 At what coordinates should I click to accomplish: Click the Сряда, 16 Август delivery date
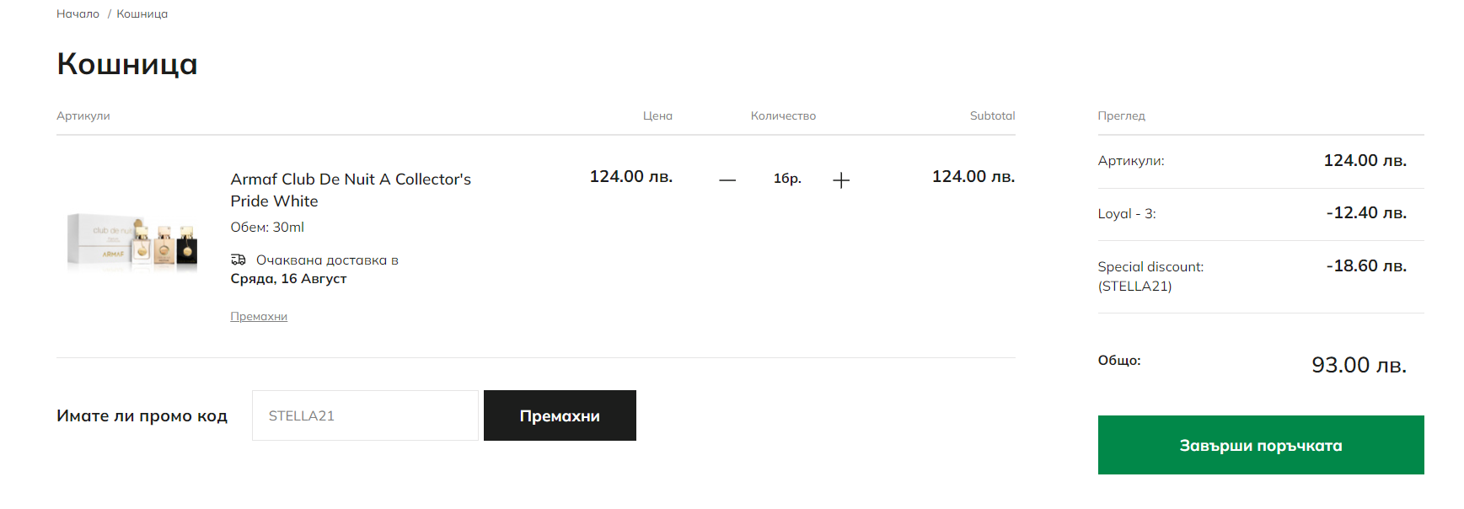coord(288,279)
